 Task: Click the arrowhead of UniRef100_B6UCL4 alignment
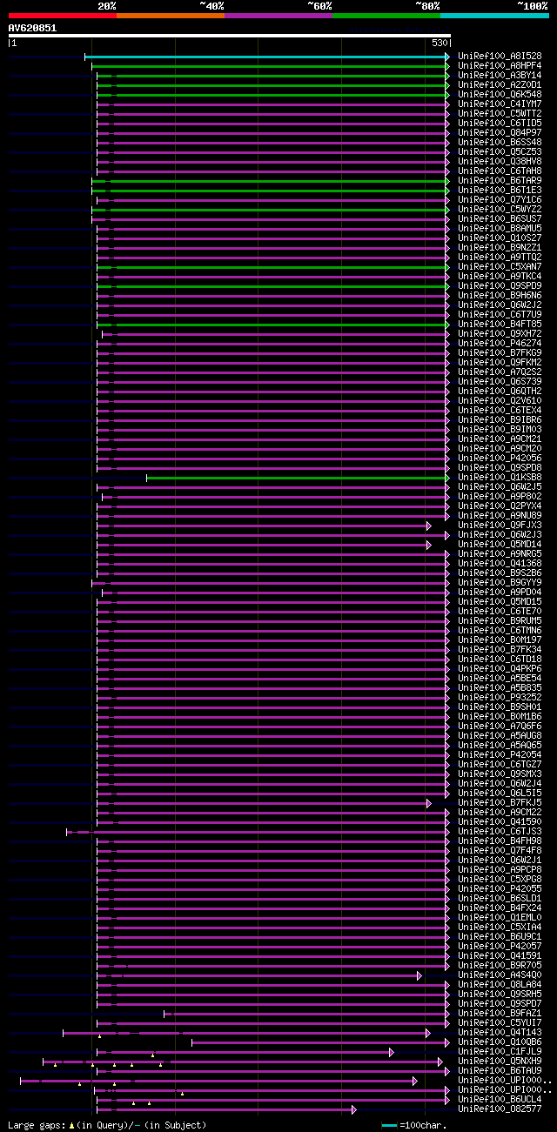447,1099
